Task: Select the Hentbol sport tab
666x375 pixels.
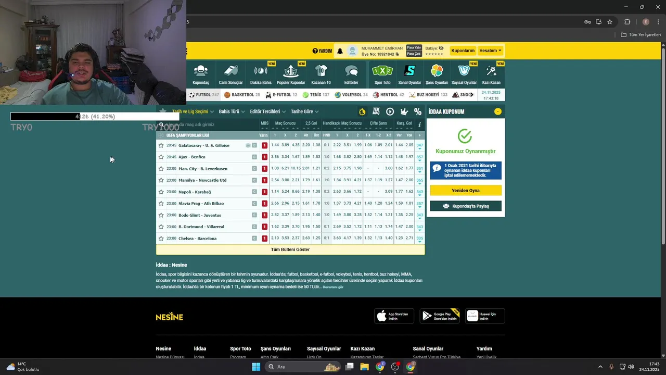Action: 388,95
